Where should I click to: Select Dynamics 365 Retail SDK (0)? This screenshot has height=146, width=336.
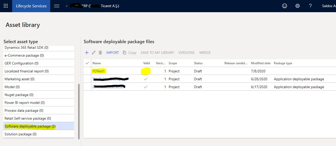(39, 48)
